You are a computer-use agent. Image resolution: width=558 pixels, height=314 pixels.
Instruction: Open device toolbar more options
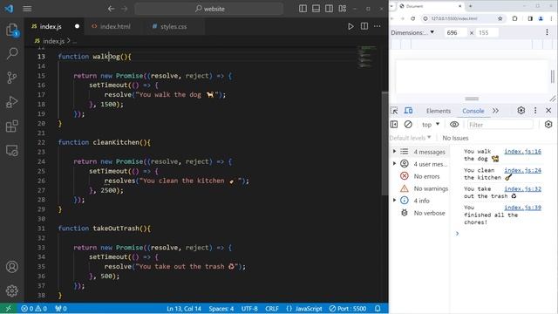547,32
